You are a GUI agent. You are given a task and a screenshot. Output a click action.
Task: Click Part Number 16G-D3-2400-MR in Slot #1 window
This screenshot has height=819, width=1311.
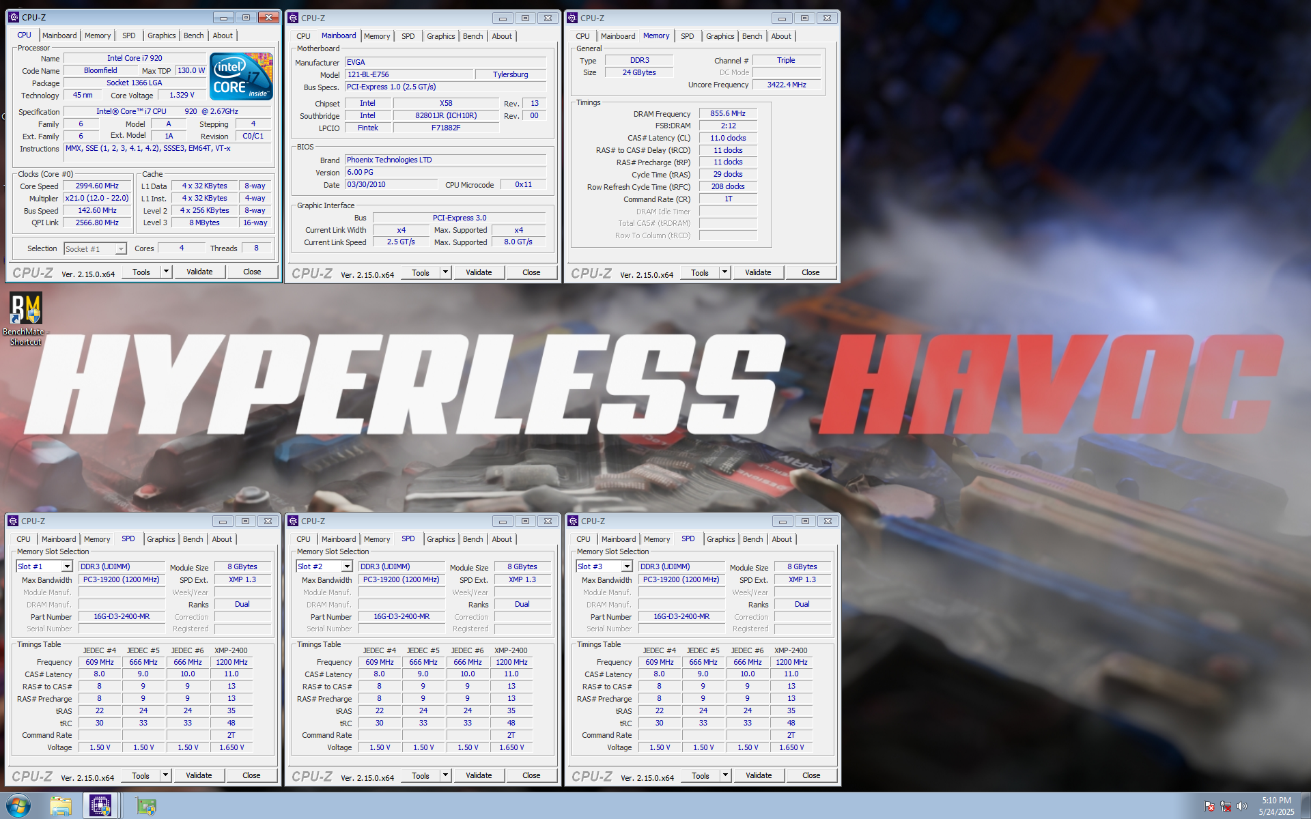122,616
